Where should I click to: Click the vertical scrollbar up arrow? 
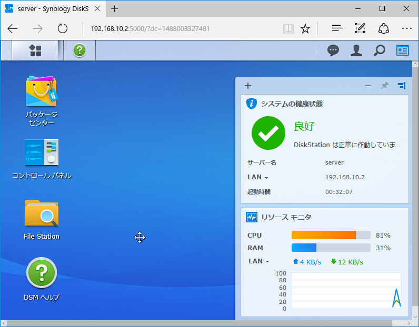pos(415,64)
